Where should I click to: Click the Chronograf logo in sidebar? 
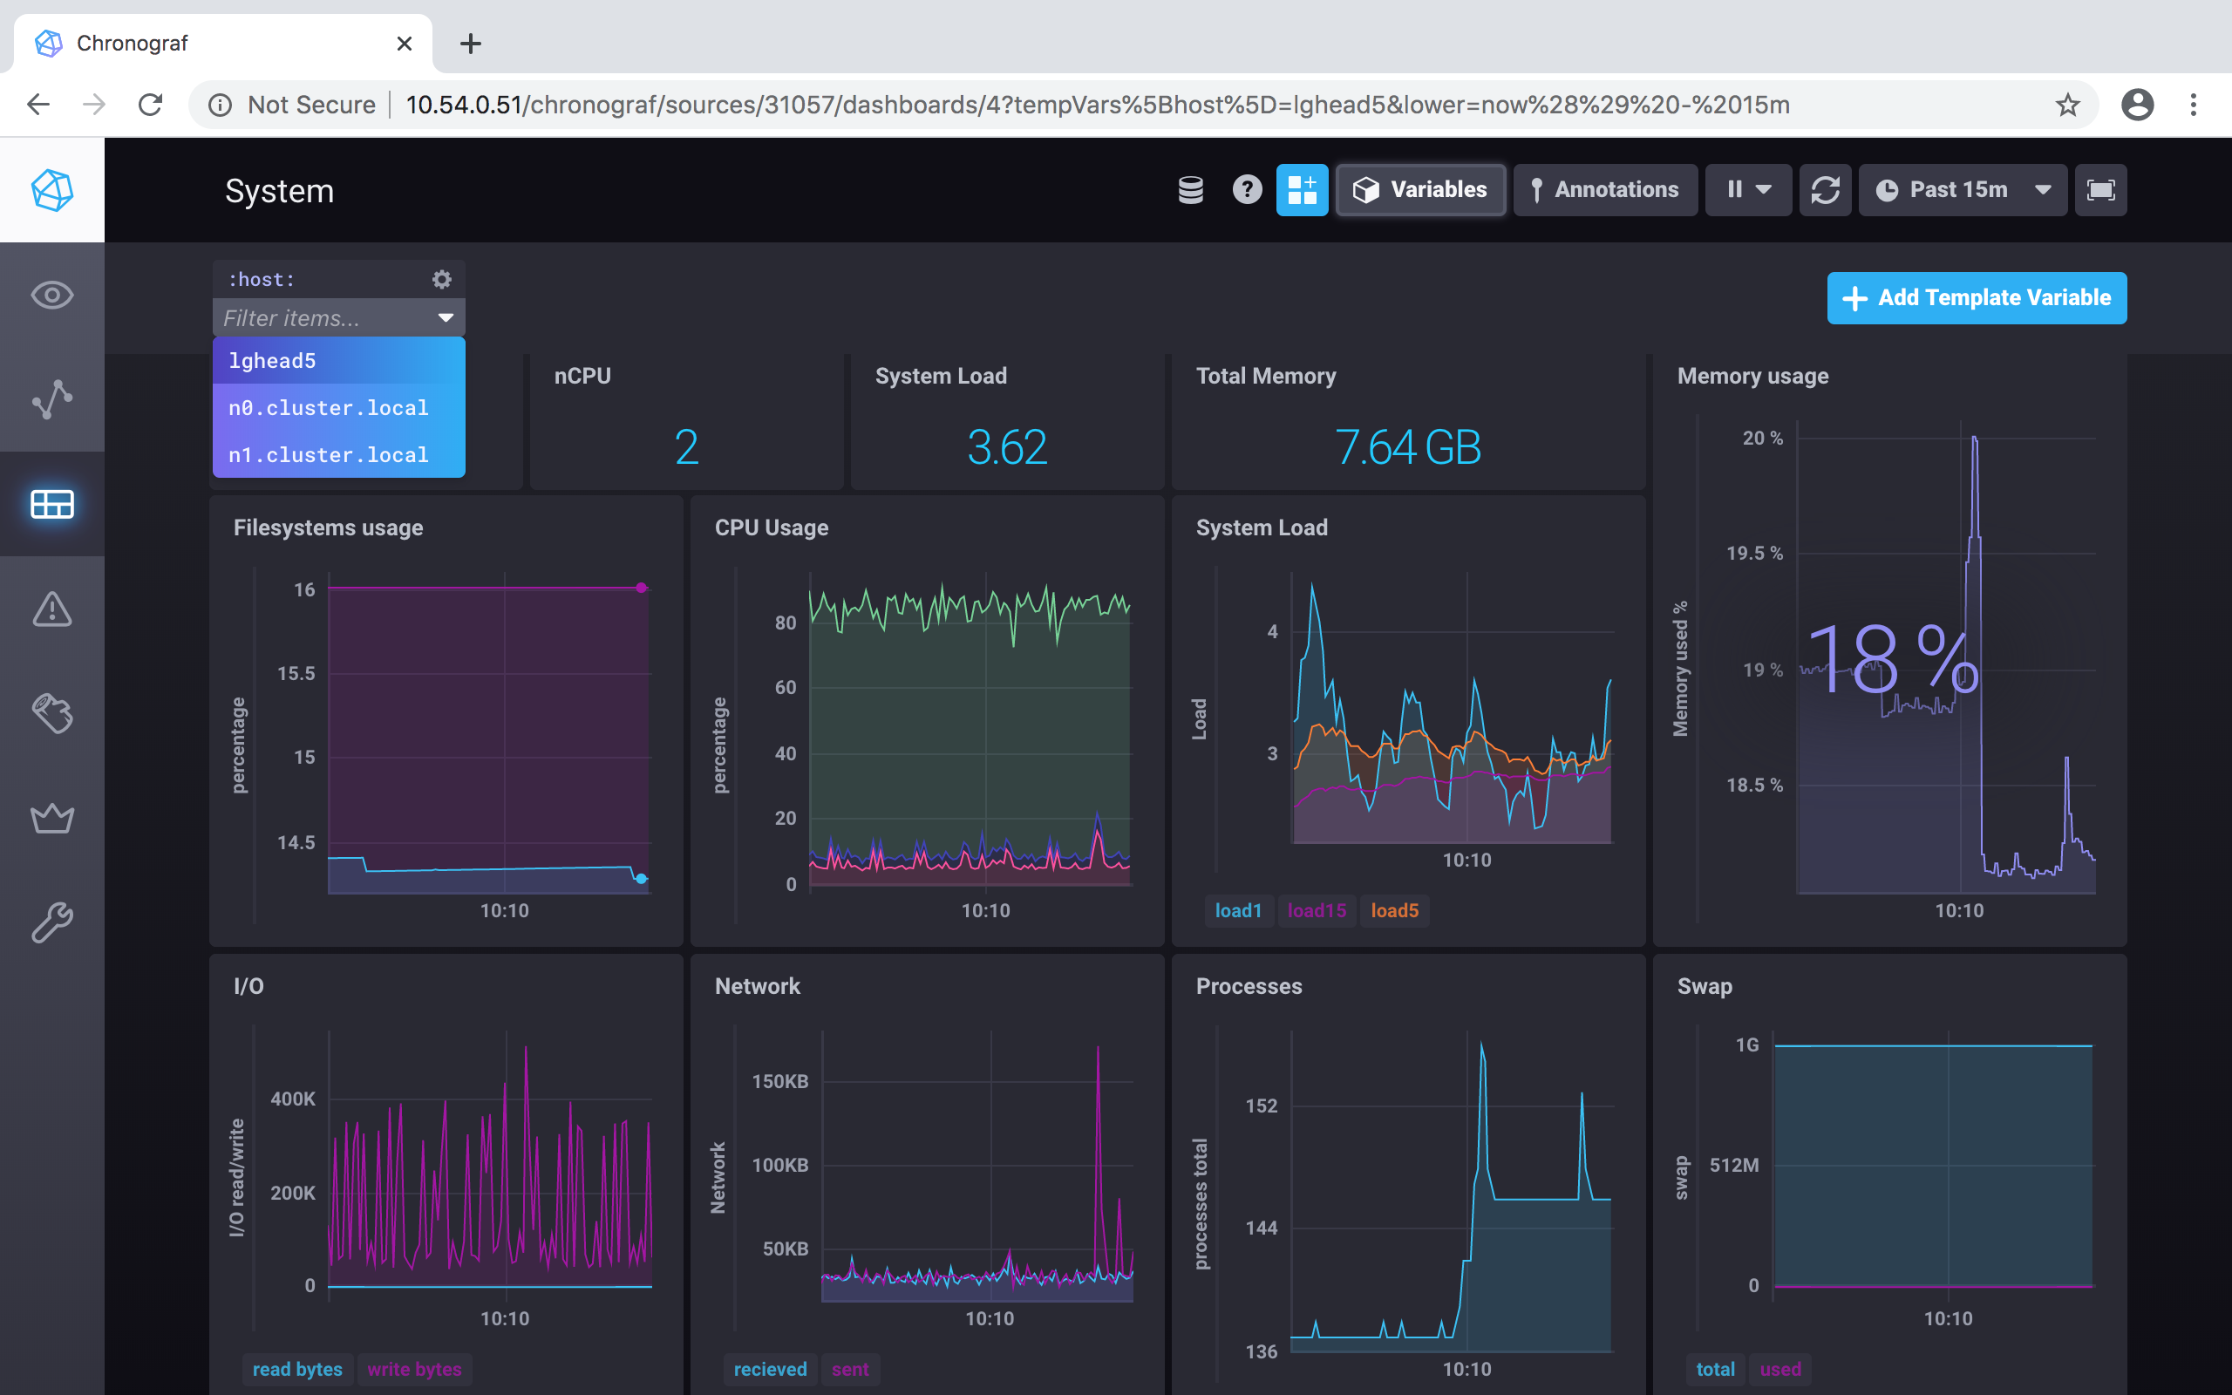coord(51,190)
